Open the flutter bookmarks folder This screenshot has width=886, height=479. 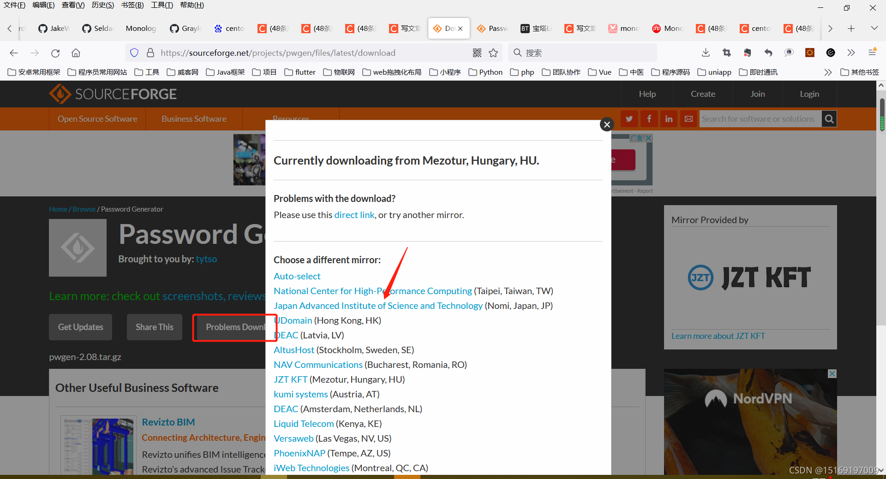click(300, 72)
